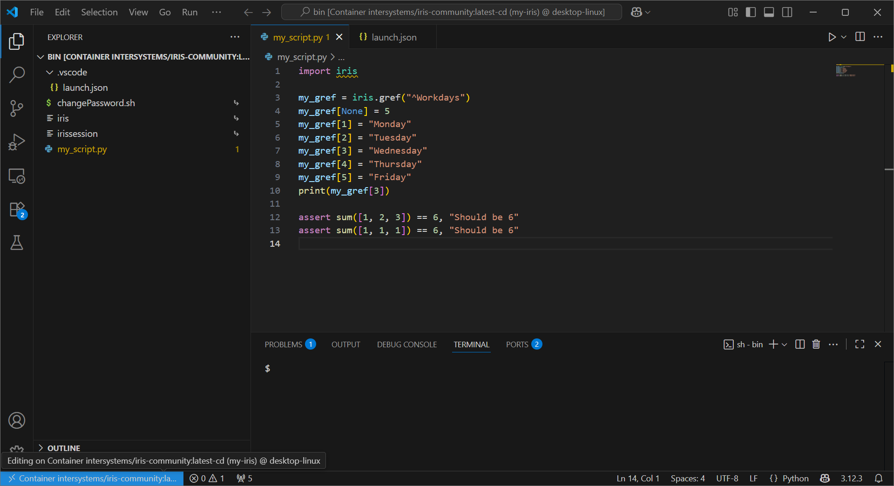This screenshot has height=486, width=894.
Task: Open the Remote Explorer view
Action: click(17, 176)
